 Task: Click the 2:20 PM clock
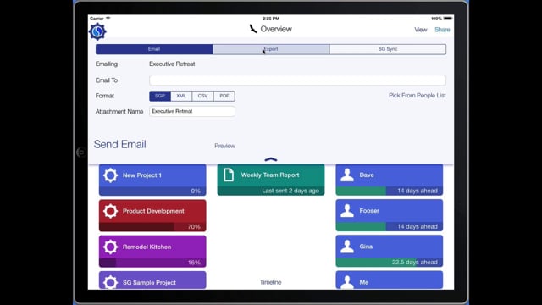tap(271, 19)
